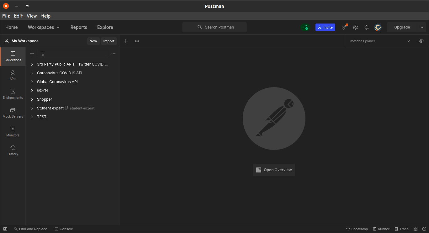This screenshot has height=233, width=429.
Task: Click the satellite capture requests icon
Action: pos(345,27)
